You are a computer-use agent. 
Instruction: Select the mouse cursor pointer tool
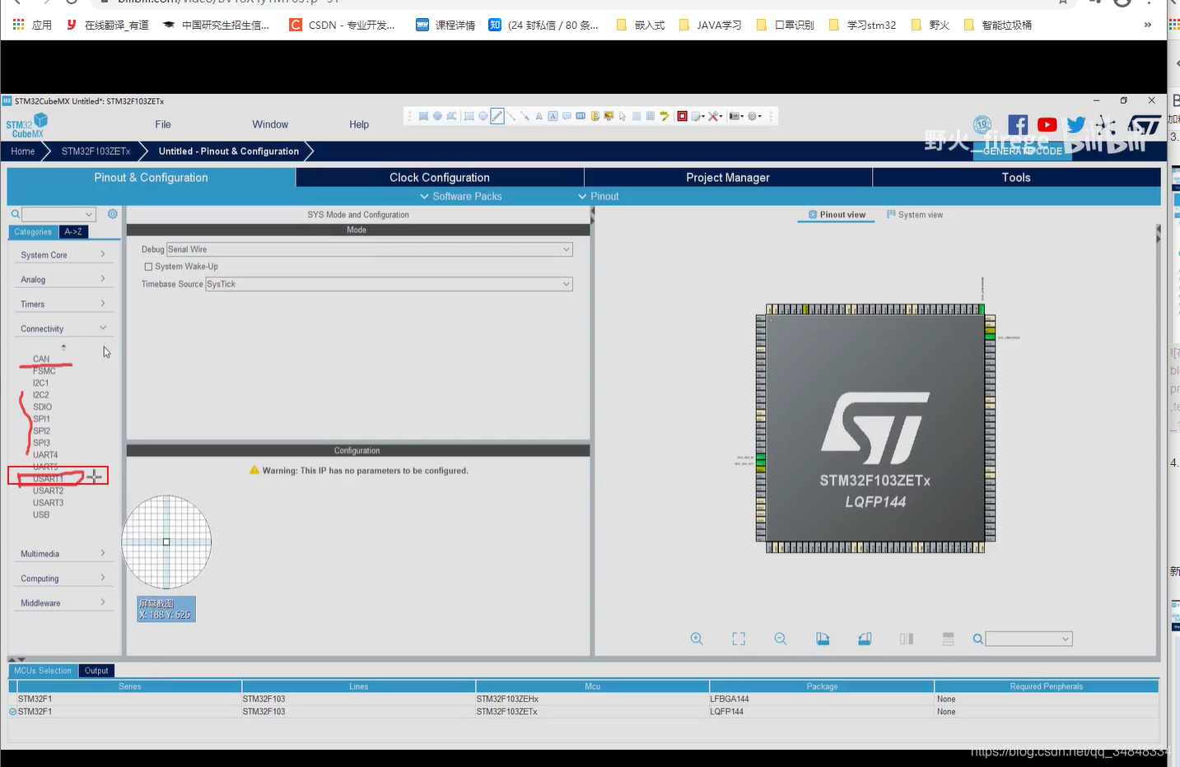pos(623,116)
